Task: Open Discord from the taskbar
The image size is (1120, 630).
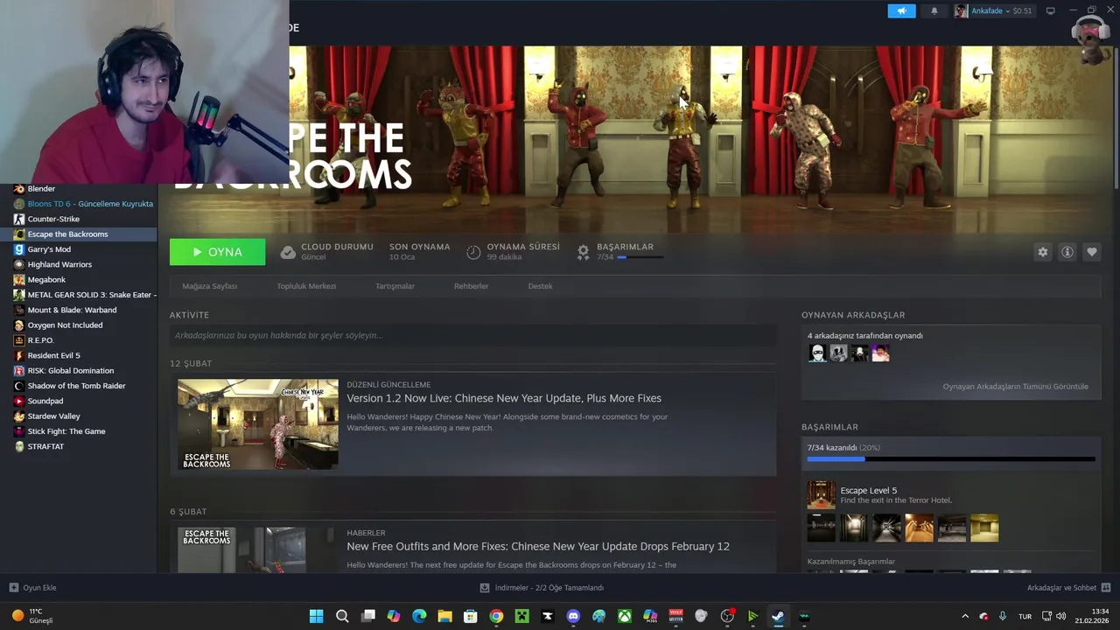Action: coord(573,616)
